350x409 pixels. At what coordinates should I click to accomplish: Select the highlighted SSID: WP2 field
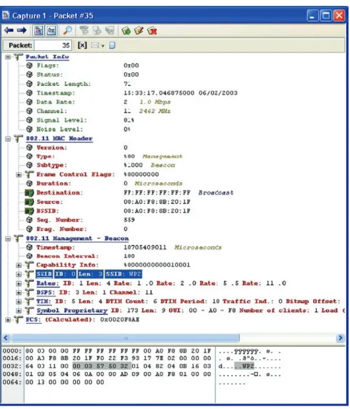click(x=123, y=274)
